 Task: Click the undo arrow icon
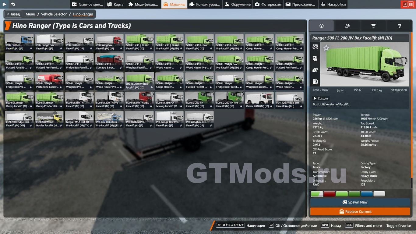point(13,4)
